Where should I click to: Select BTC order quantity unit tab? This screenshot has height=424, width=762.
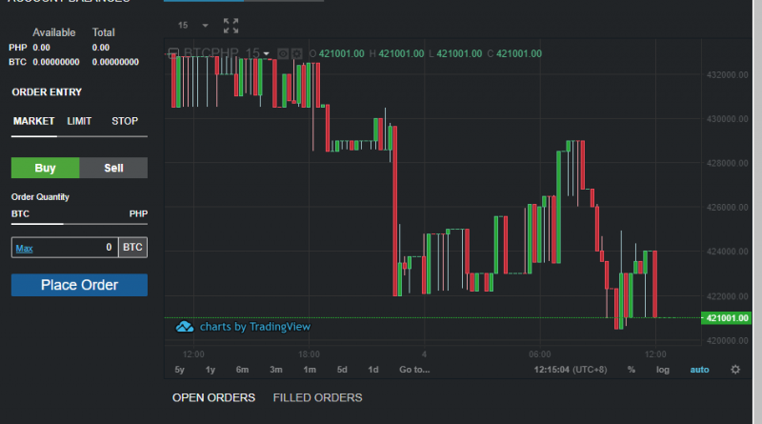tap(20, 214)
